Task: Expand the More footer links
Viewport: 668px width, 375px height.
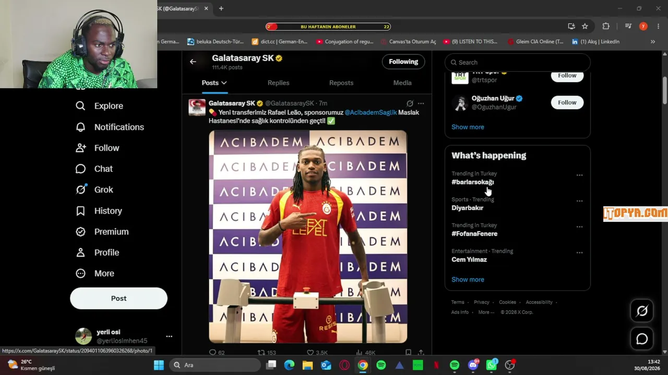Action: pyautogui.click(x=486, y=312)
